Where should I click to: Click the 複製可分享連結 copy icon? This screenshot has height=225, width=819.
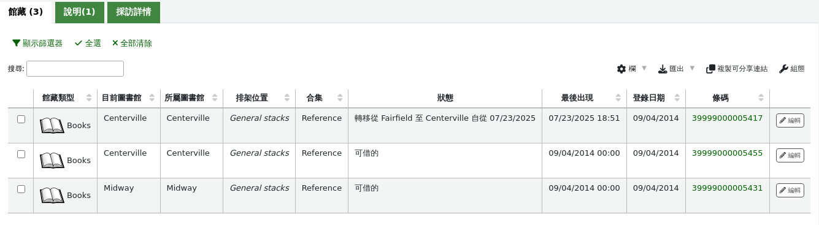[710, 69]
